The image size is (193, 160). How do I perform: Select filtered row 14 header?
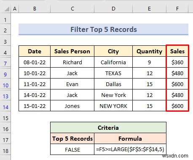[x=5, y=106]
